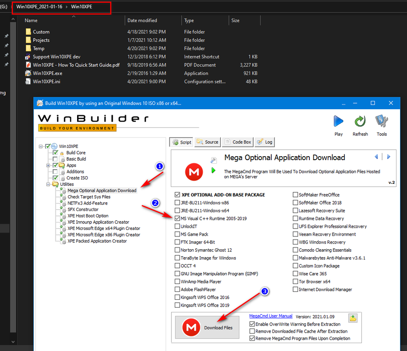Select XPE Packed Application Creator script
Image resolution: width=407 pixels, height=351 pixels.
[x=97, y=241]
